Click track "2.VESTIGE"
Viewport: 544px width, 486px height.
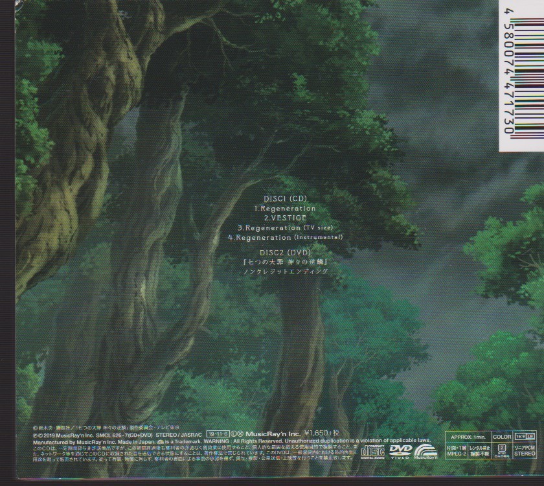pos(285,218)
